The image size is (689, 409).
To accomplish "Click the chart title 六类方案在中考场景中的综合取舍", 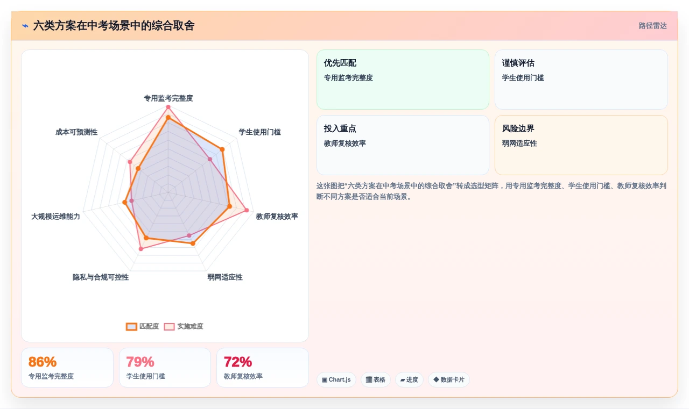I will coord(114,26).
